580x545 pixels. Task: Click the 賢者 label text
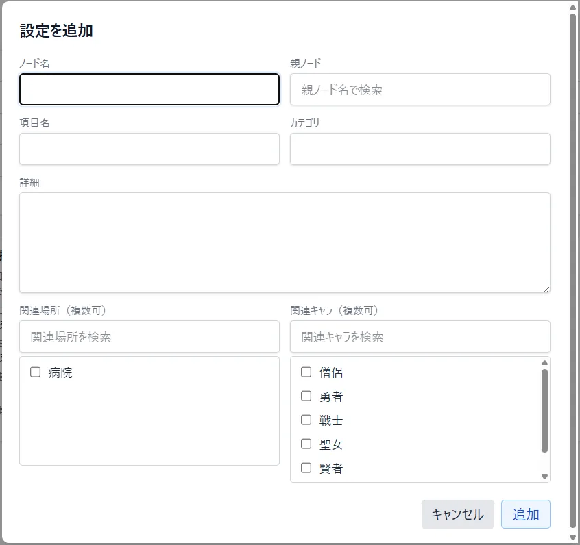[x=331, y=468]
